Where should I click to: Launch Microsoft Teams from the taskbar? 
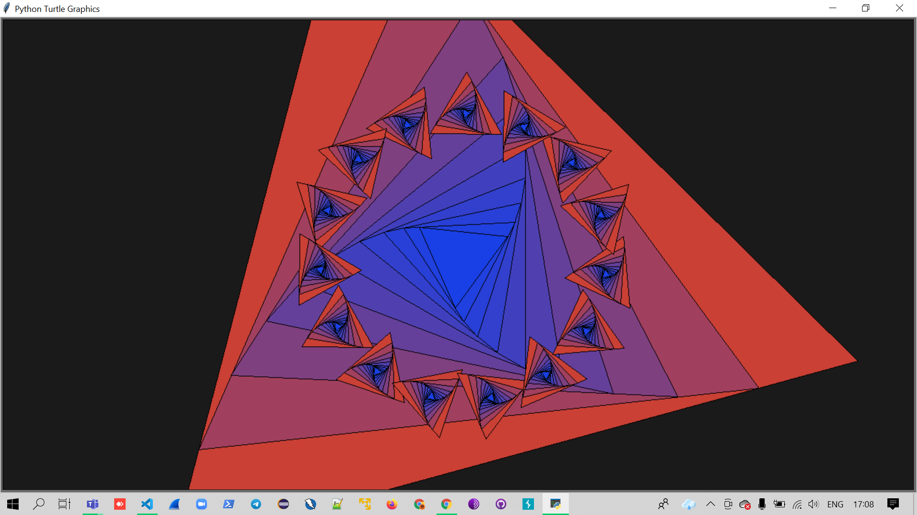point(93,504)
